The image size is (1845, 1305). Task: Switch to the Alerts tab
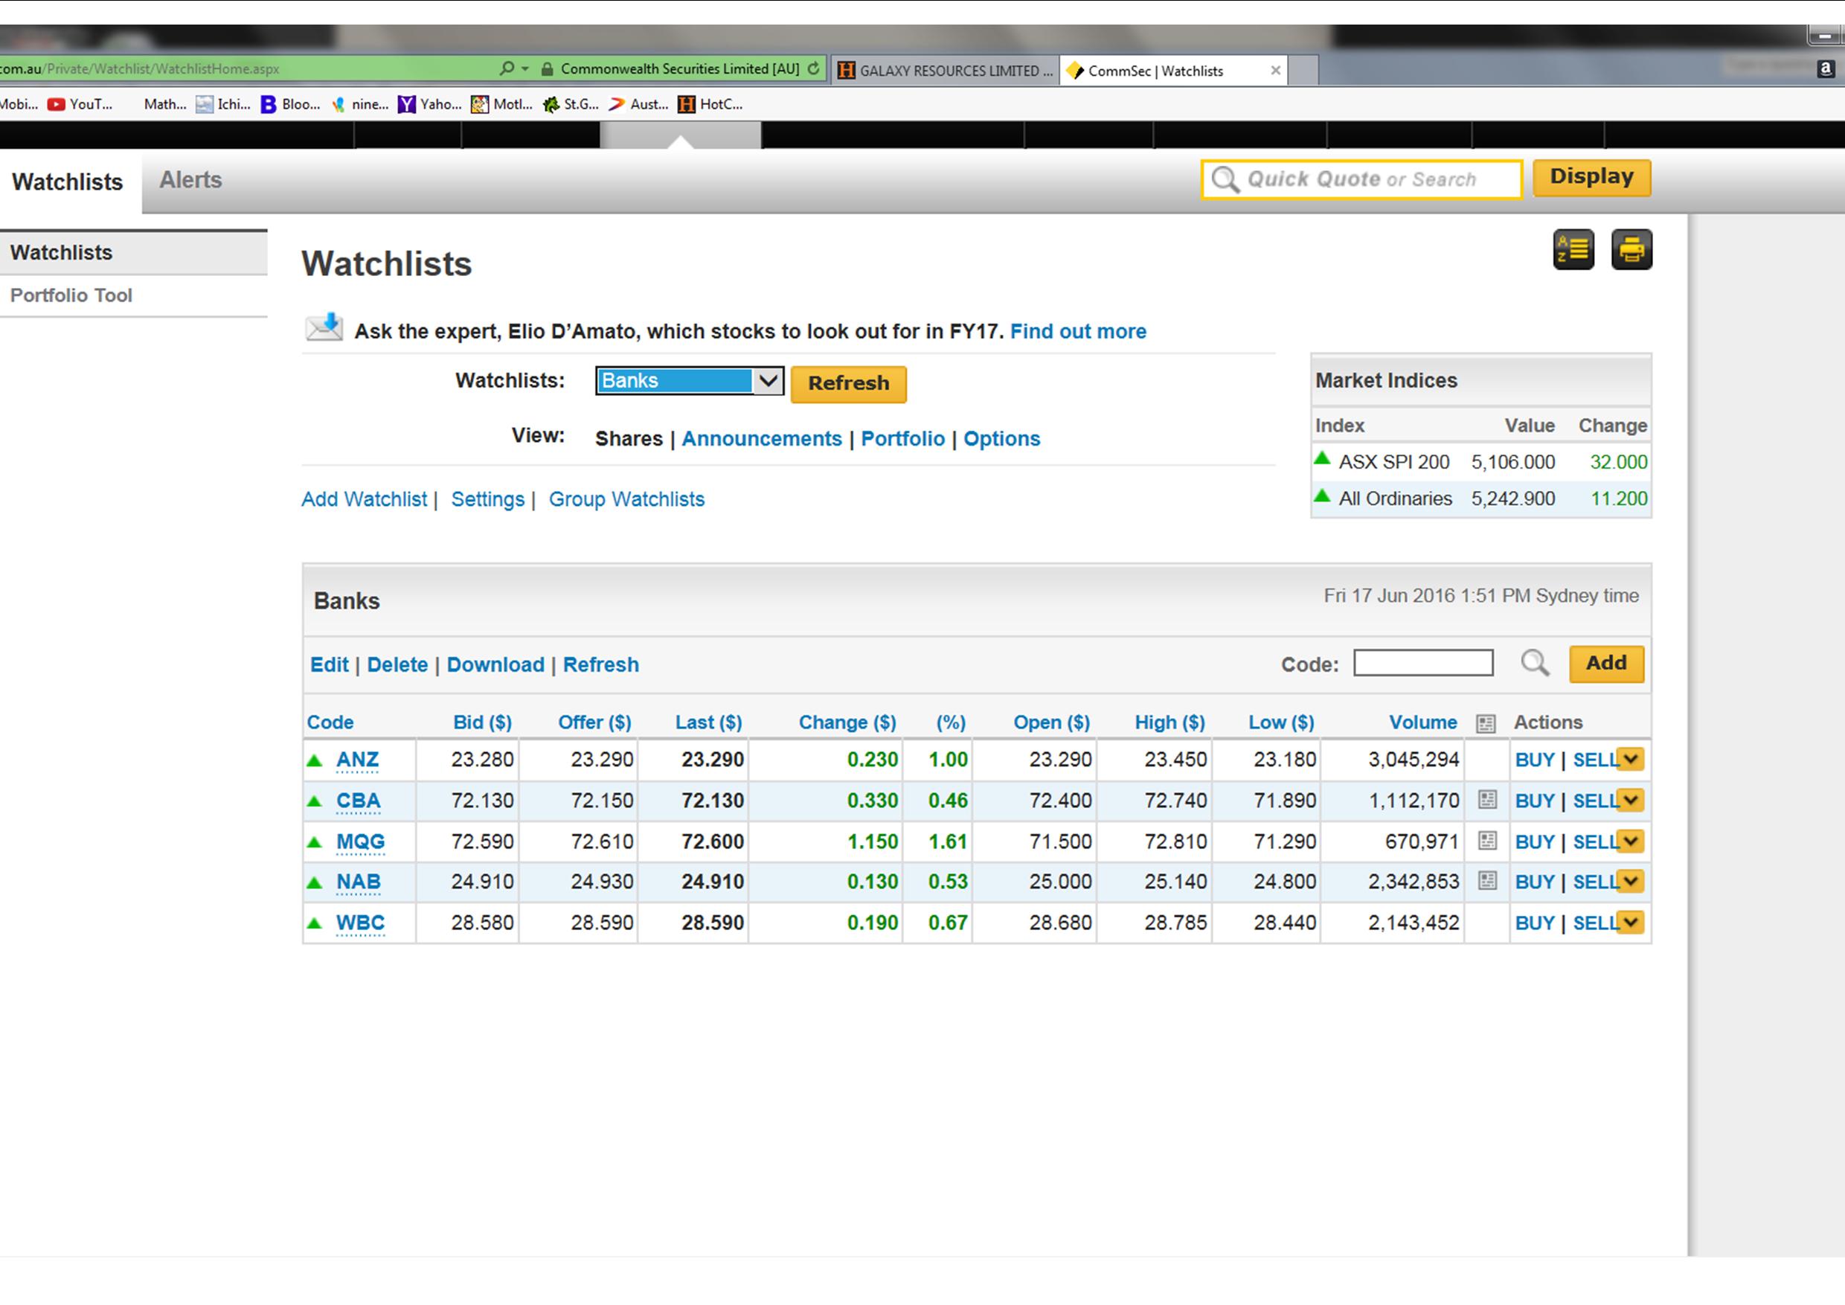(x=190, y=180)
